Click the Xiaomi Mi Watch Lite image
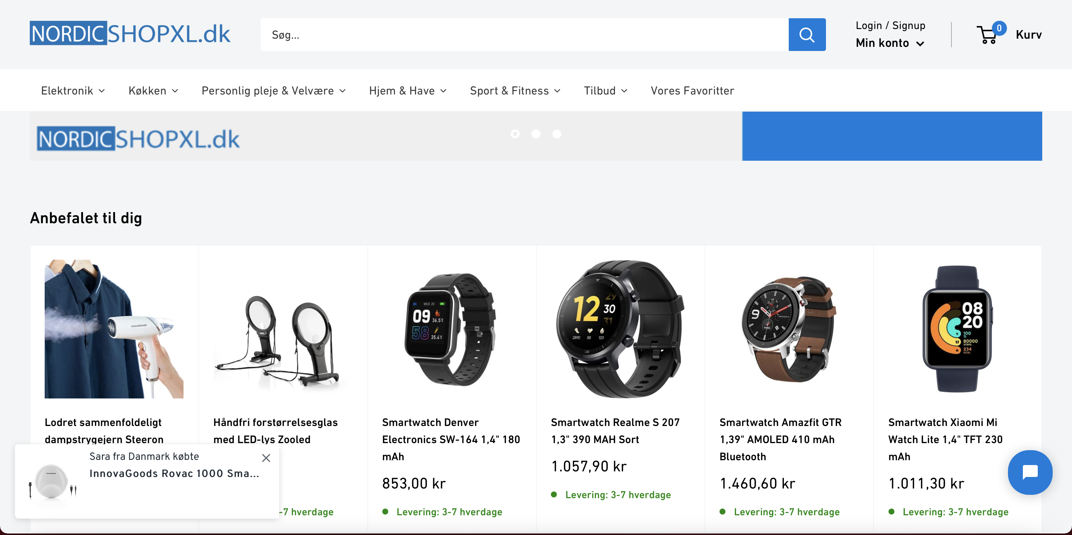The height and width of the screenshot is (535, 1072). pos(957,329)
